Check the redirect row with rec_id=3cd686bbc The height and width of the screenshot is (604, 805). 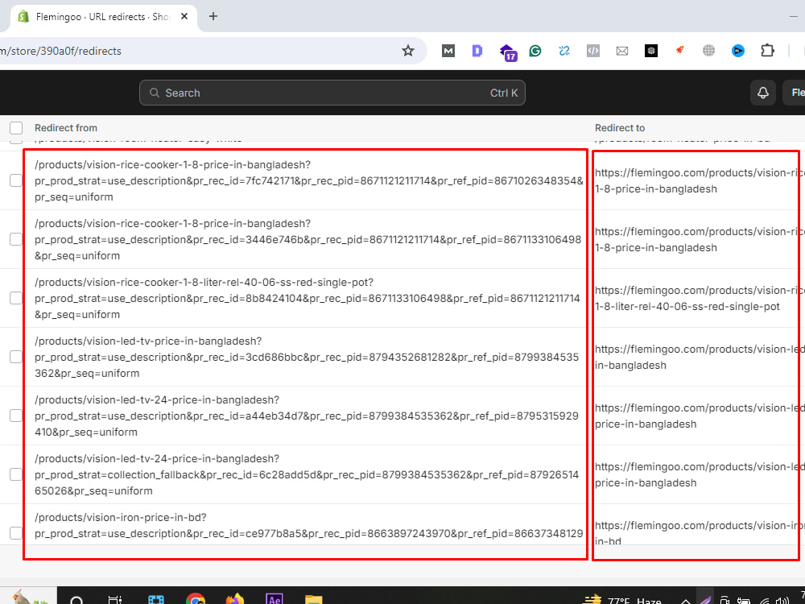click(16, 357)
